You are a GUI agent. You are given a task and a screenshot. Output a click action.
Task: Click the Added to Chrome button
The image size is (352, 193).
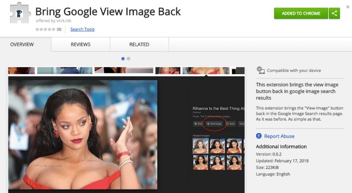tap(301, 14)
